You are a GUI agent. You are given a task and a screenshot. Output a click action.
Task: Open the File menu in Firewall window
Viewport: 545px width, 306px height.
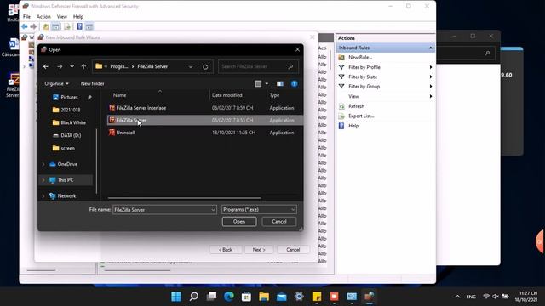[x=26, y=17]
